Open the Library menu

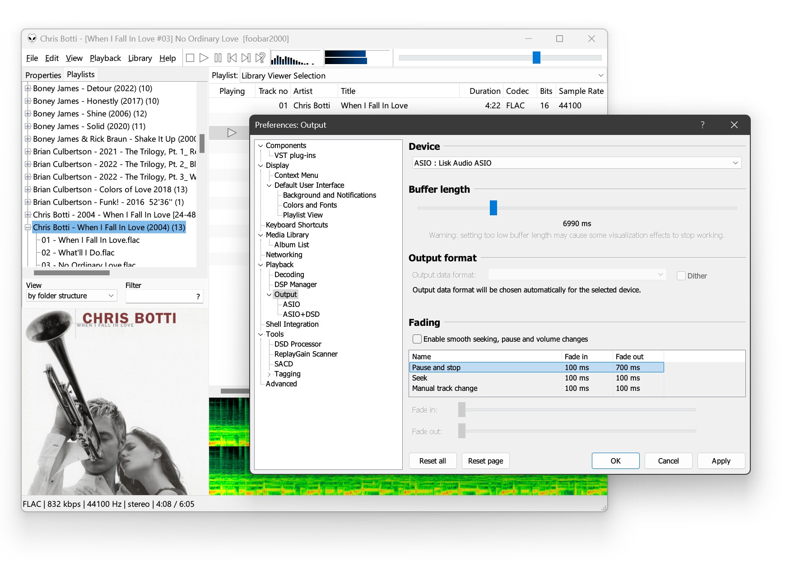(140, 58)
